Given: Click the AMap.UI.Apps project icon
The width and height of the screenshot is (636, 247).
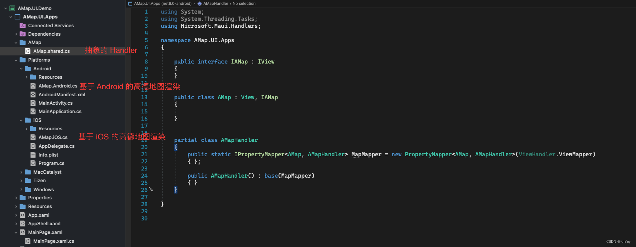Looking at the screenshot, I should pyautogui.click(x=18, y=17).
